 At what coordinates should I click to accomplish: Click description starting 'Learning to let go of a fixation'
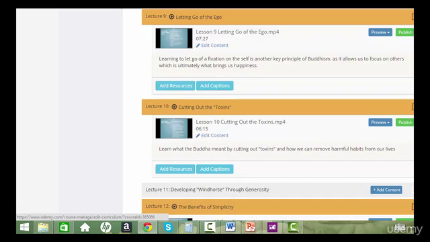pyautogui.click(x=282, y=62)
